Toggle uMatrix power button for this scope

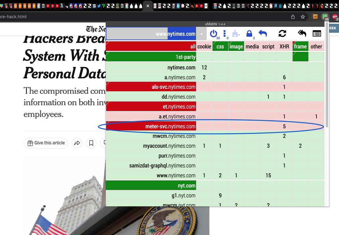tap(214, 34)
